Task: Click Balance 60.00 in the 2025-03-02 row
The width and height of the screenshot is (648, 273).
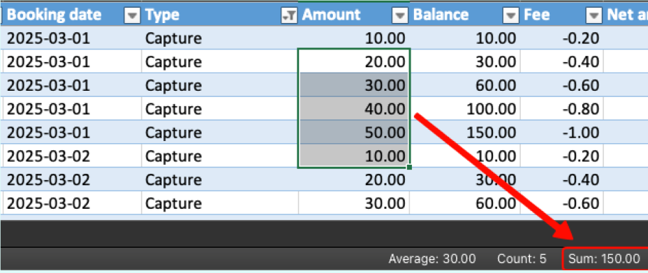Action: pyautogui.click(x=464, y=202)
